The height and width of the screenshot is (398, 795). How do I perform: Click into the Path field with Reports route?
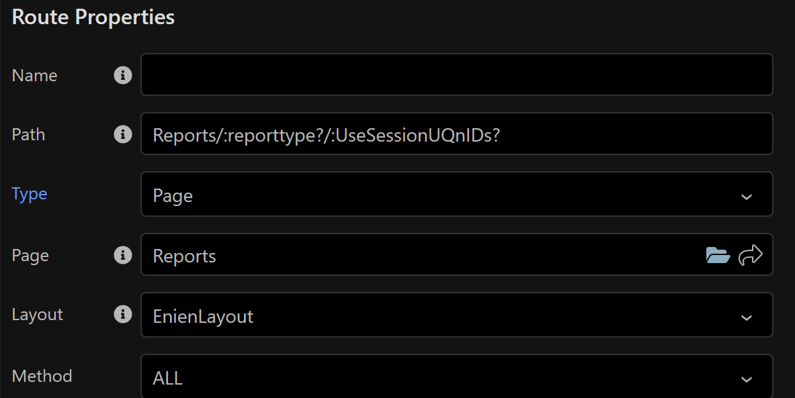coord(456,134)
